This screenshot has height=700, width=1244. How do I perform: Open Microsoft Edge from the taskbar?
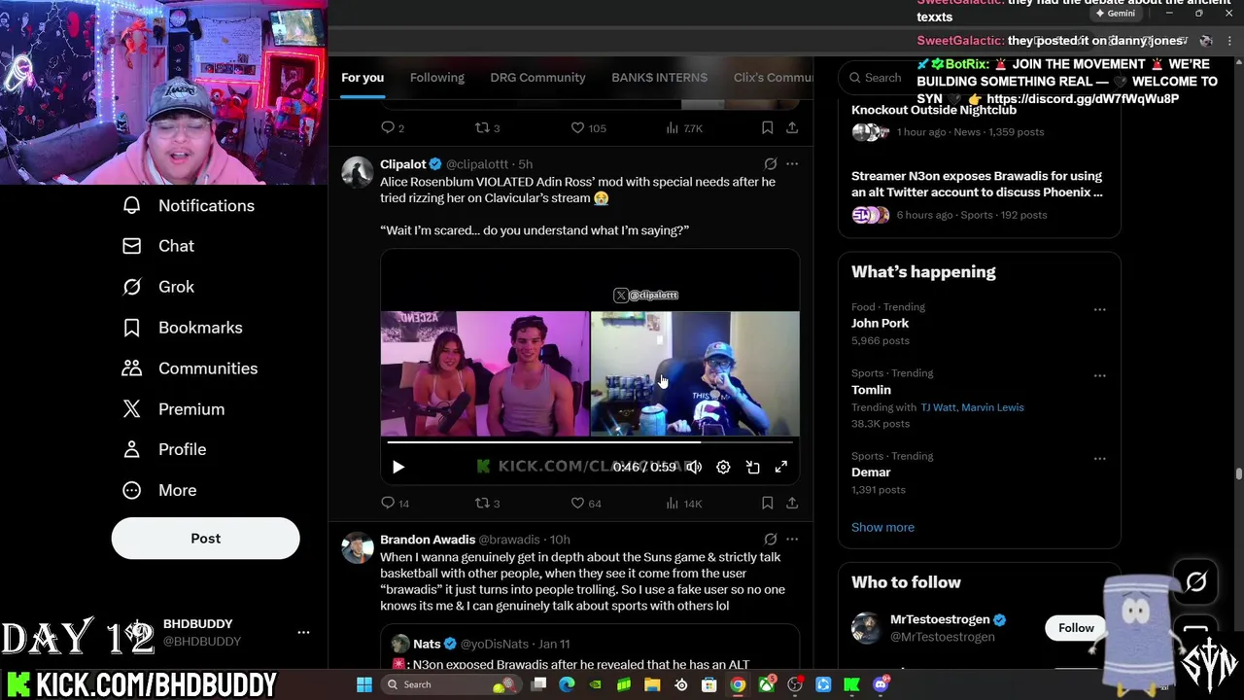tap(567, 684)
